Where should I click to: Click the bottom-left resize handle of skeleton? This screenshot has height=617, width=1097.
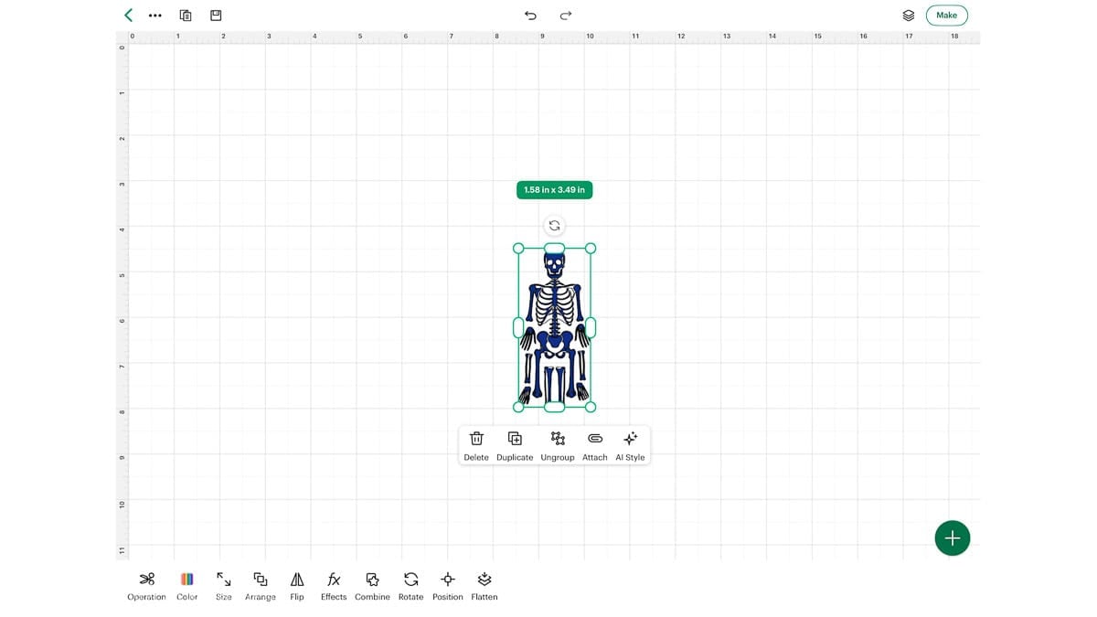[x=518, y=407]
